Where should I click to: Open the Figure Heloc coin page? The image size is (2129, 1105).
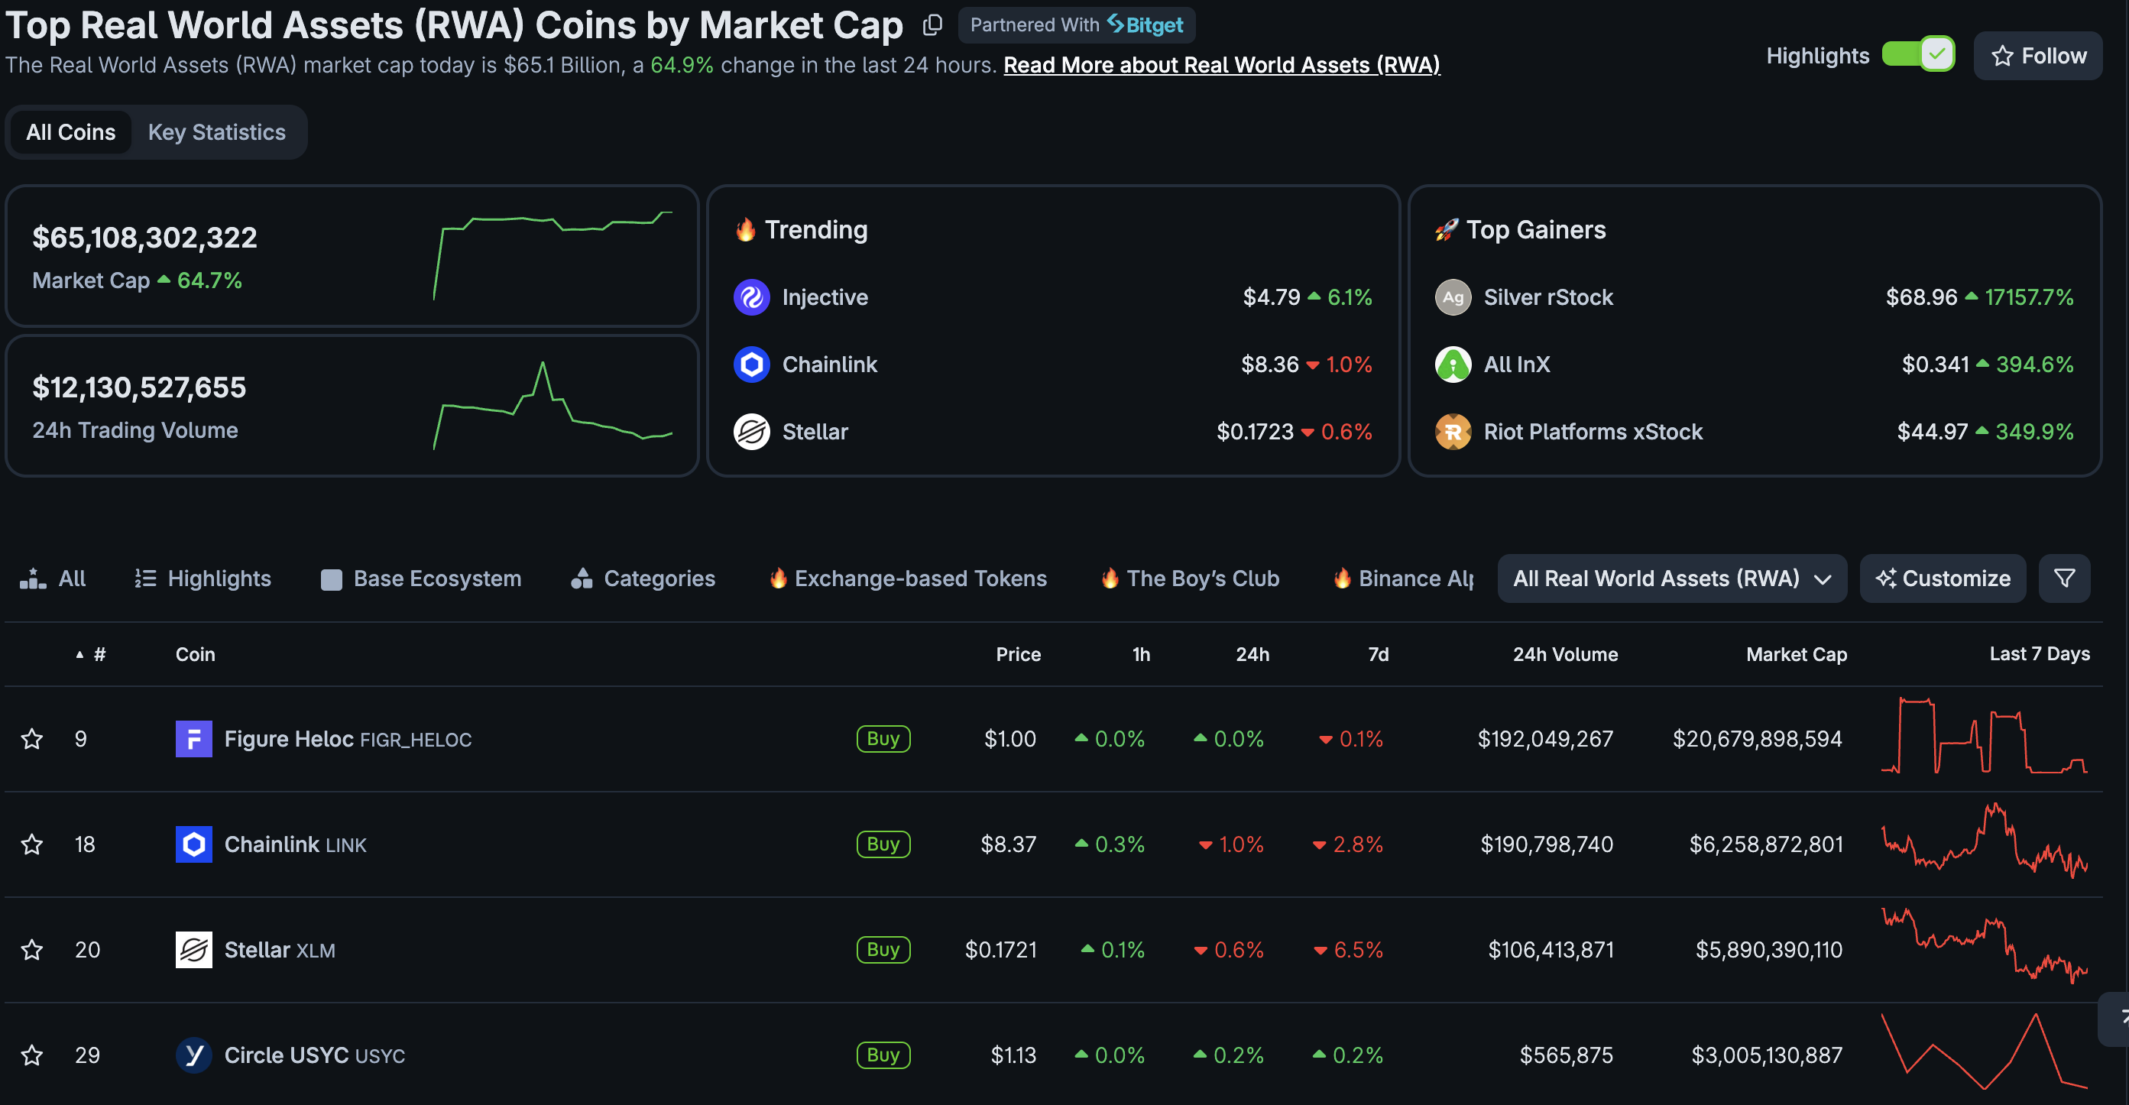tap(348, 739)
